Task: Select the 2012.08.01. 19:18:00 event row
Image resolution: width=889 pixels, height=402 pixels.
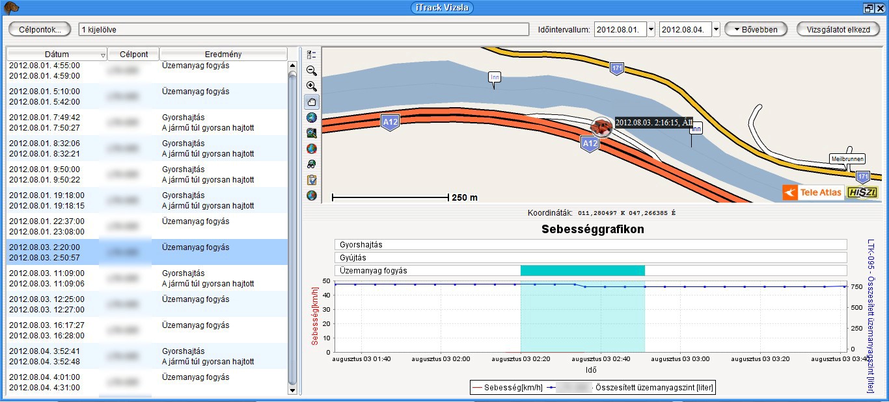Action: coord(146,200)
